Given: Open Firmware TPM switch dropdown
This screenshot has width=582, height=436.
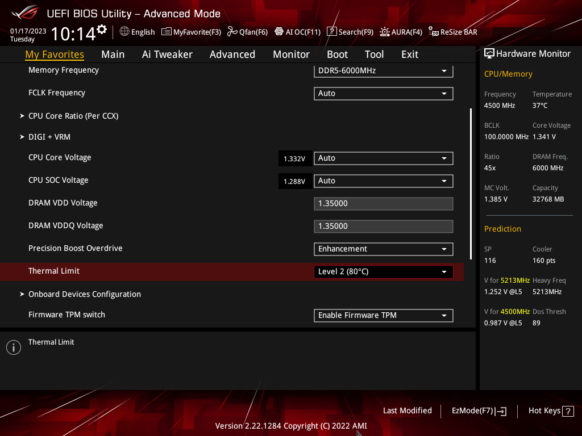Looking at the screenshot, I should (x=384, y=316).
